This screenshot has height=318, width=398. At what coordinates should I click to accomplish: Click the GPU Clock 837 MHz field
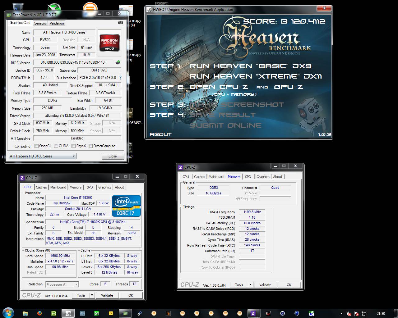43,123
